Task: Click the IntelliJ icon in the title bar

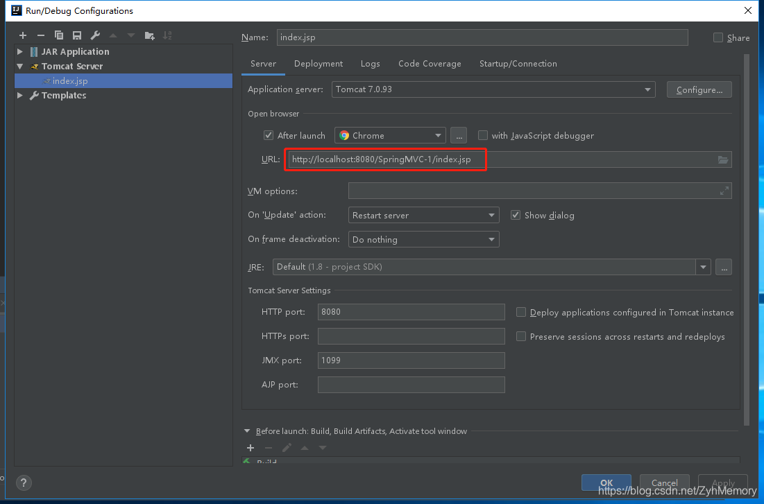Action: [x=16, y=10]
